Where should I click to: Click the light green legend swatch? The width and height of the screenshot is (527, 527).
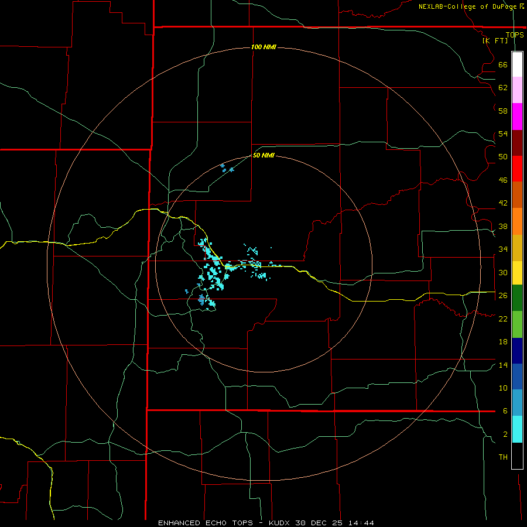tap(517, 324)
